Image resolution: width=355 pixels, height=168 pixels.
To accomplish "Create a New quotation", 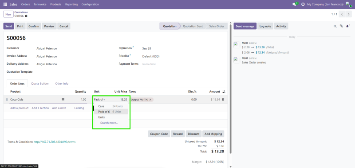I will pos(8,14).
